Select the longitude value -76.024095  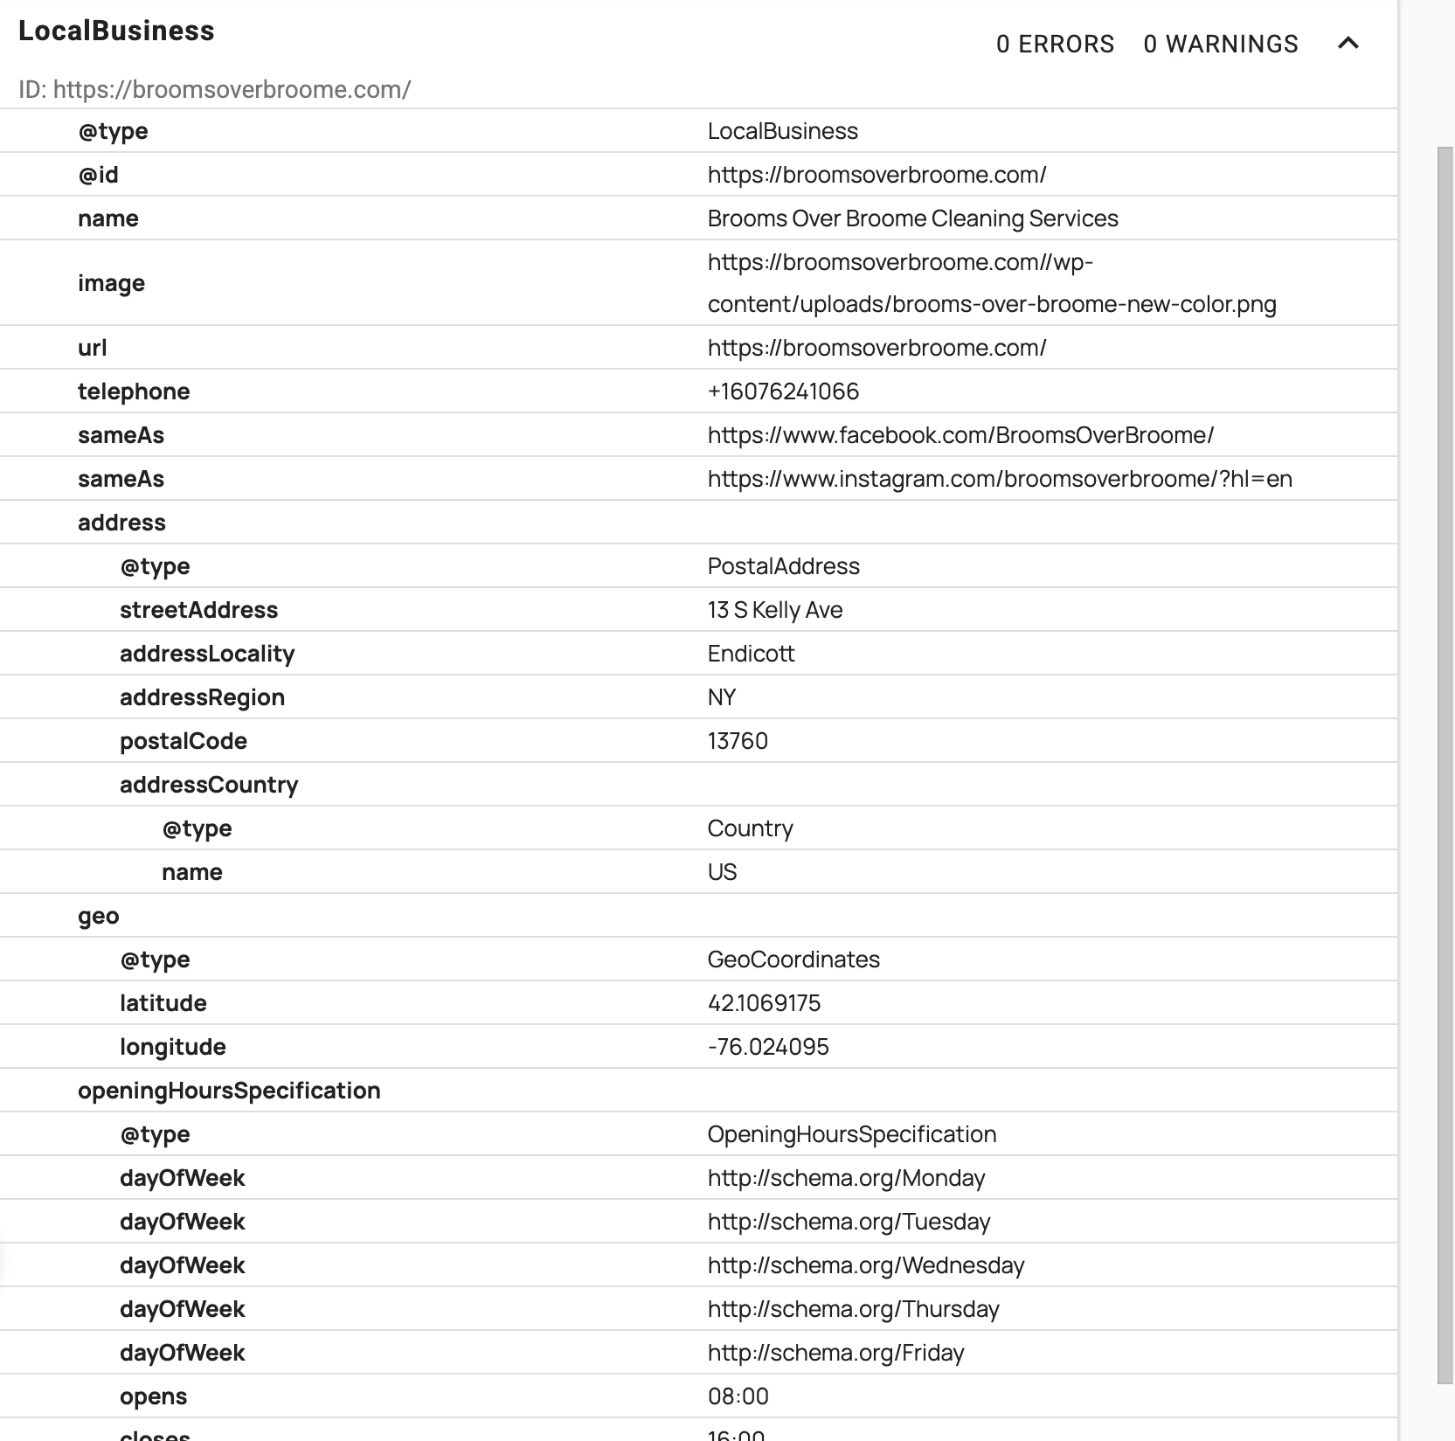point(768,1047)
